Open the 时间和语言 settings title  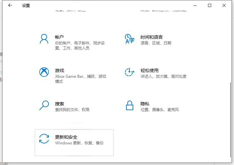[152, 37]
